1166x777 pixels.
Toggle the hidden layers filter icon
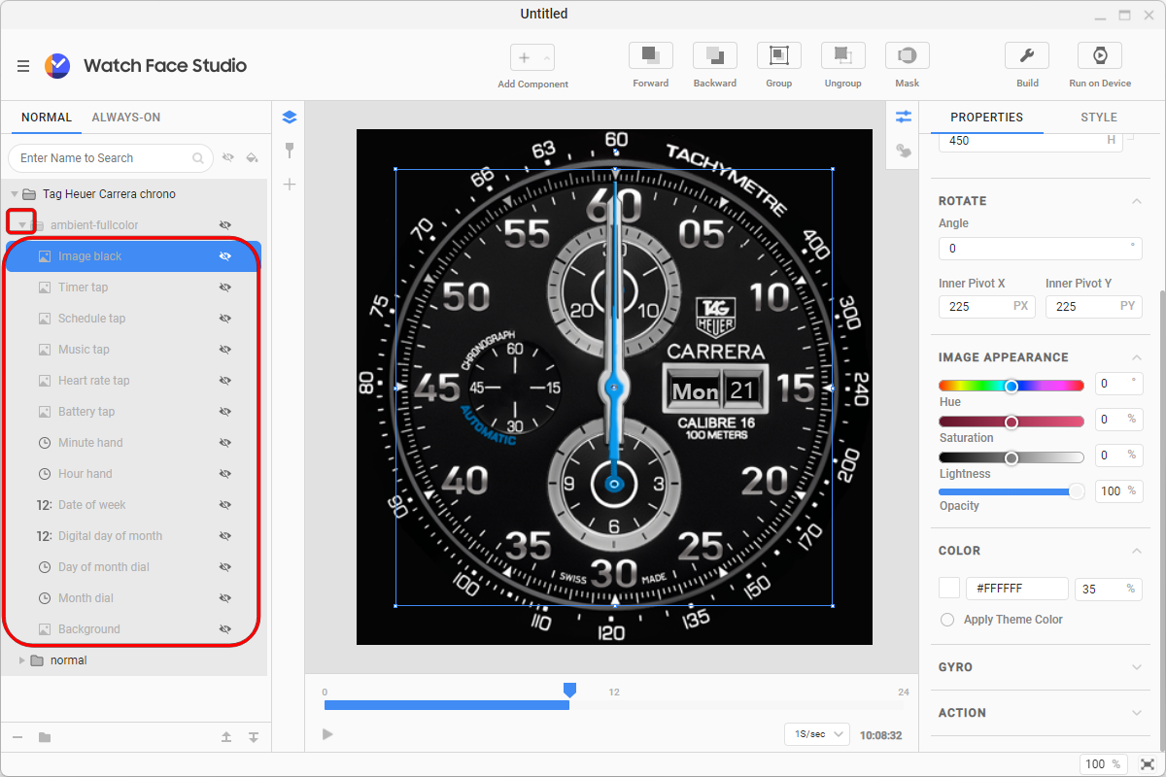click(x=228, y=157)
